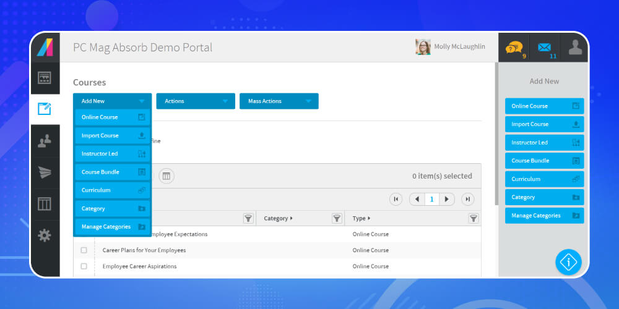Select the Employee Career Aspirations checkbox
Screen dimensions: 619x309
point(84,266)
